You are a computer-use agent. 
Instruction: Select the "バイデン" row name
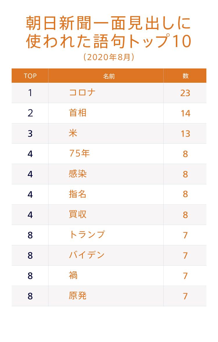point(87,255)
